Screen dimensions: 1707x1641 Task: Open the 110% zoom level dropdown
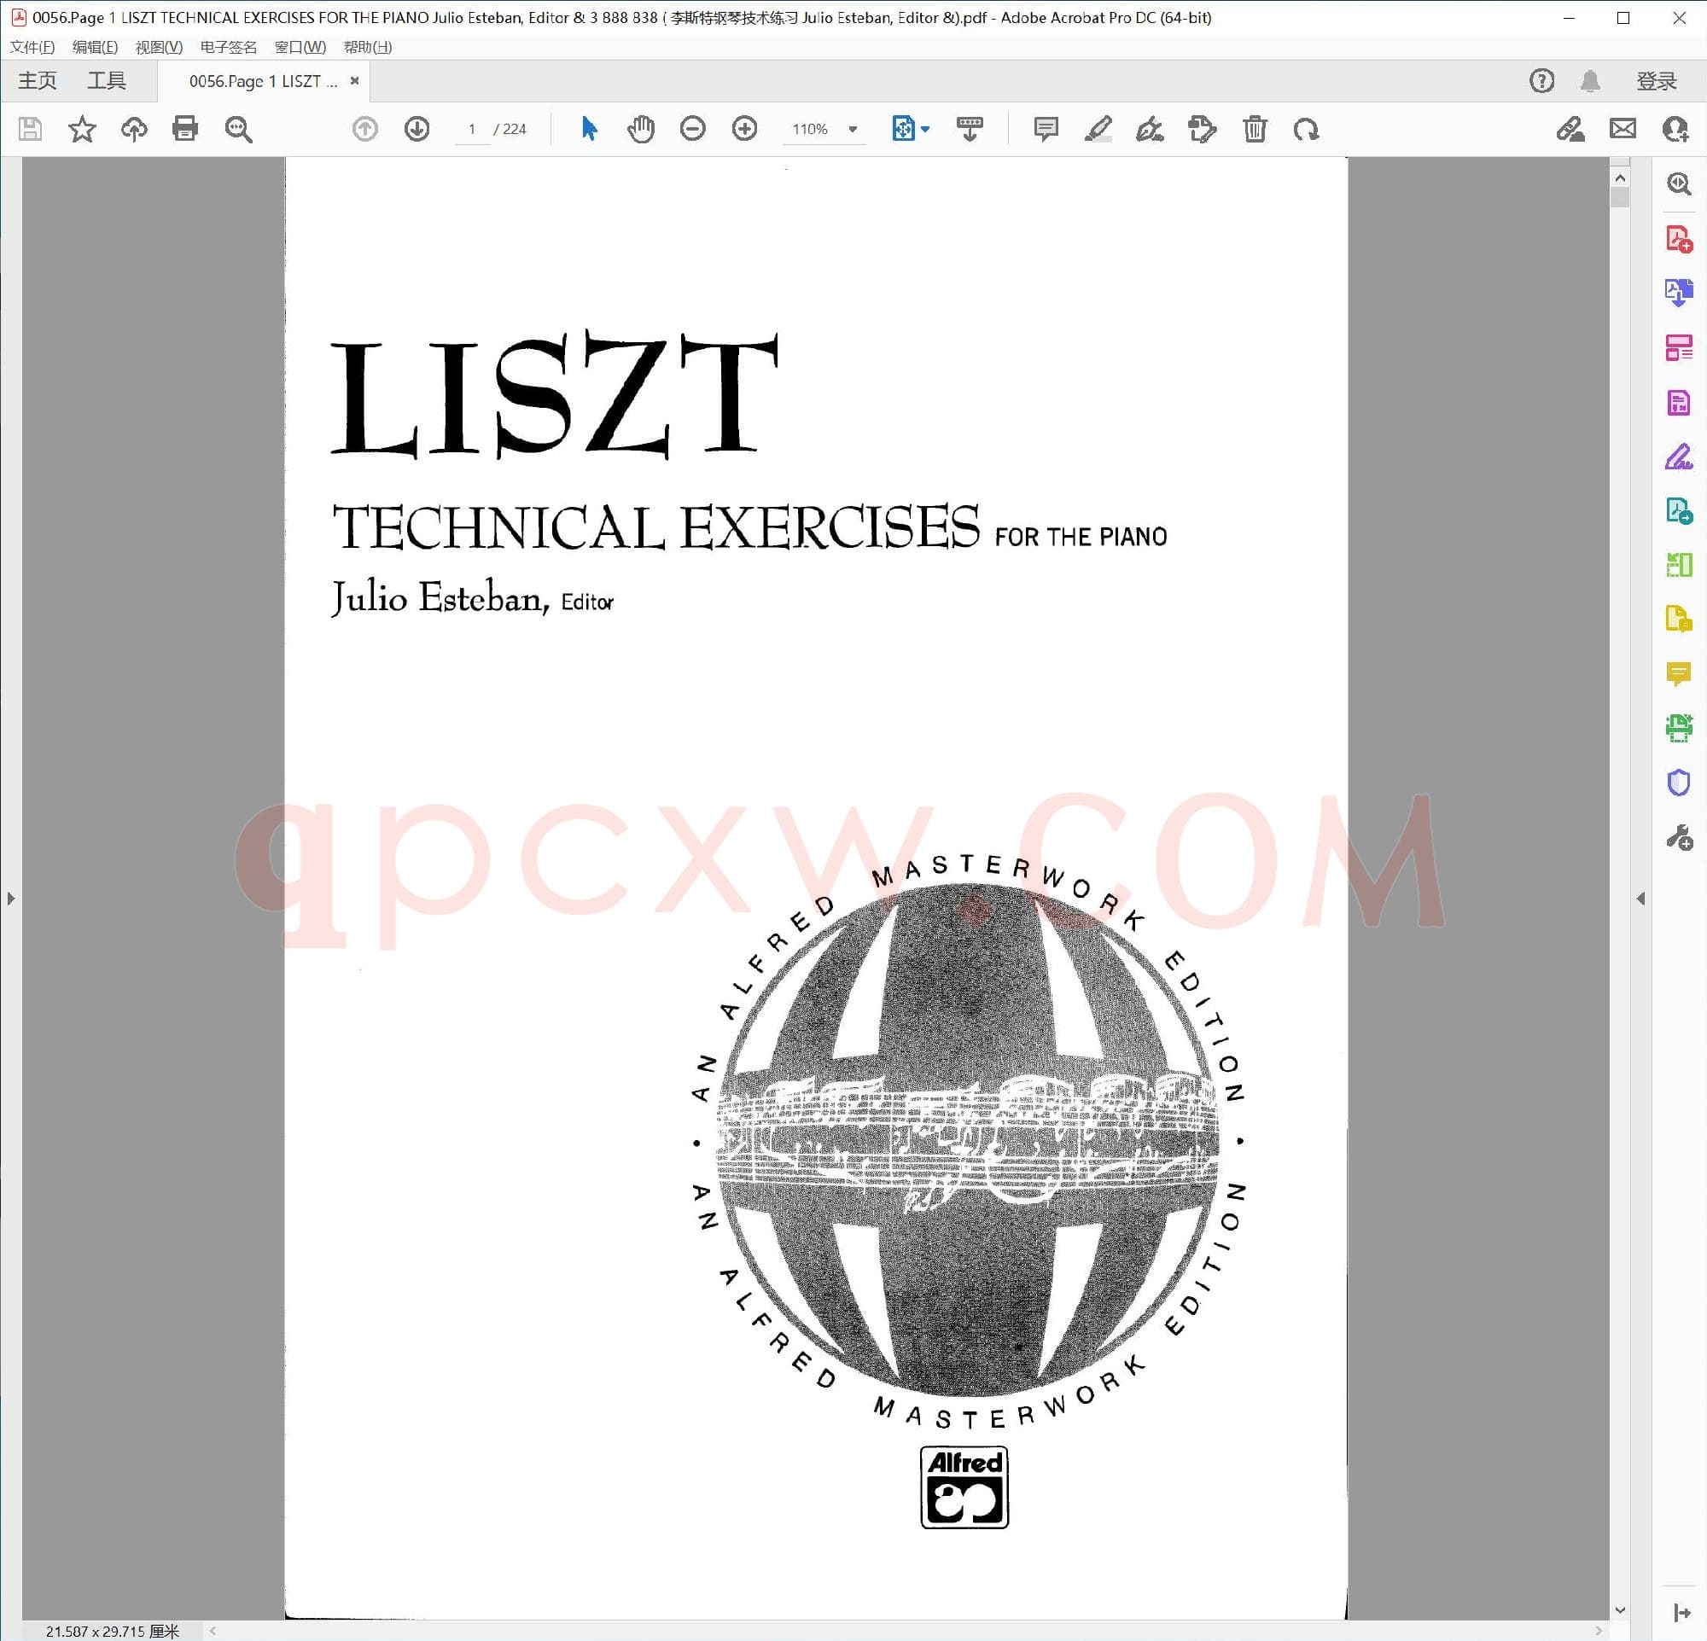(x=853, y=129)
